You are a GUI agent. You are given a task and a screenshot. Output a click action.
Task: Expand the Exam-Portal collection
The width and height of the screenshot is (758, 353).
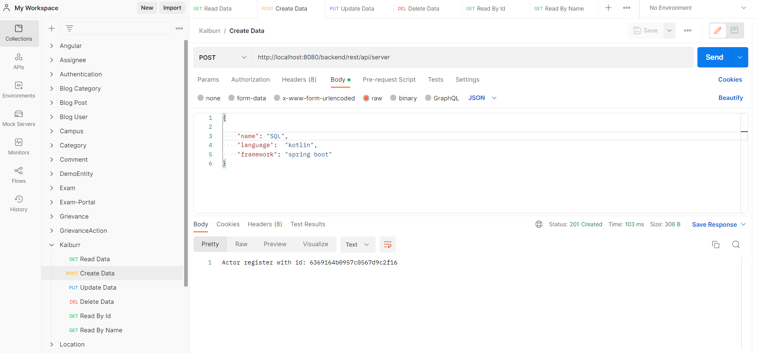click(52, 202)
